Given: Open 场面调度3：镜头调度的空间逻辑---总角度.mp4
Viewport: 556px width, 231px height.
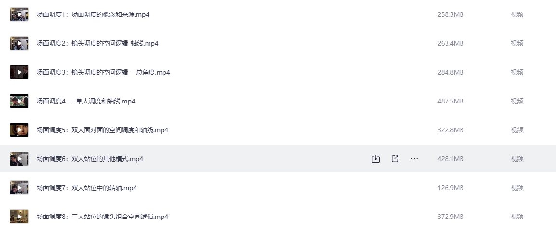Looking at the screenshot, I should click(103, 72).
